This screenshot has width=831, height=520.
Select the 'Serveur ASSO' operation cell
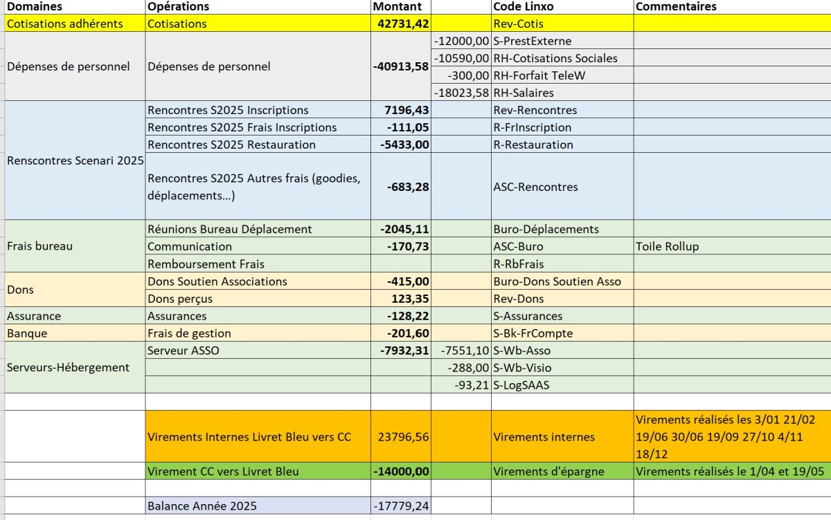(x=258, y=351)
